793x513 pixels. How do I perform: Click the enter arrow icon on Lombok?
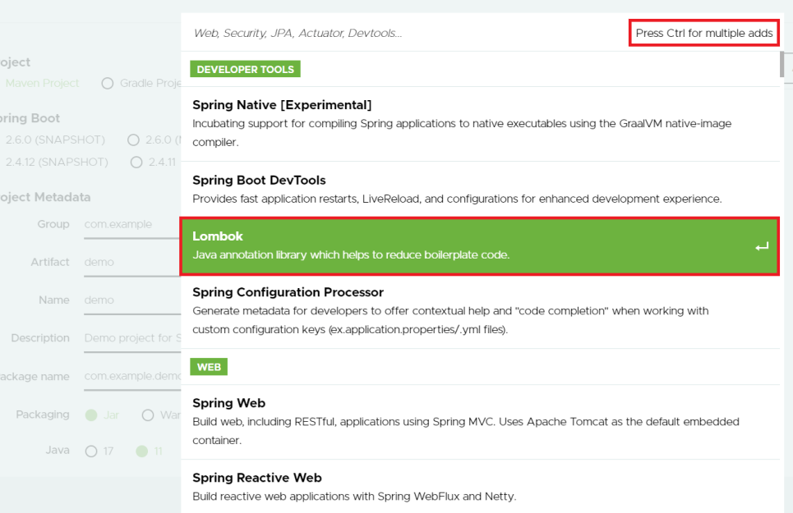click(x=762, y=246)
